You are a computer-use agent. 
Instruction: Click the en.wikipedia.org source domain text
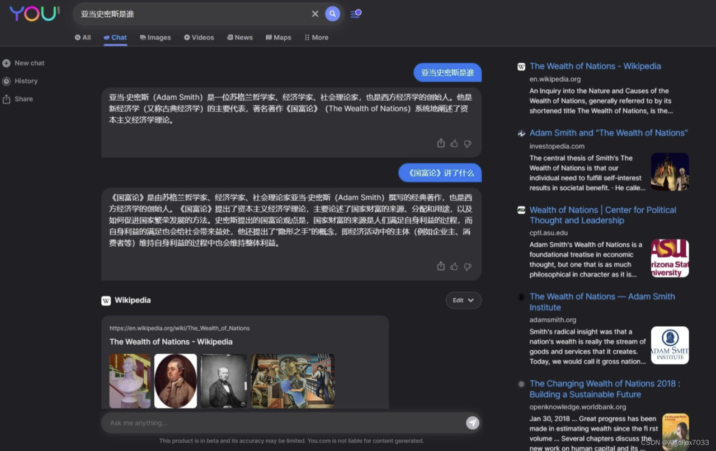[x=555, y=79]
